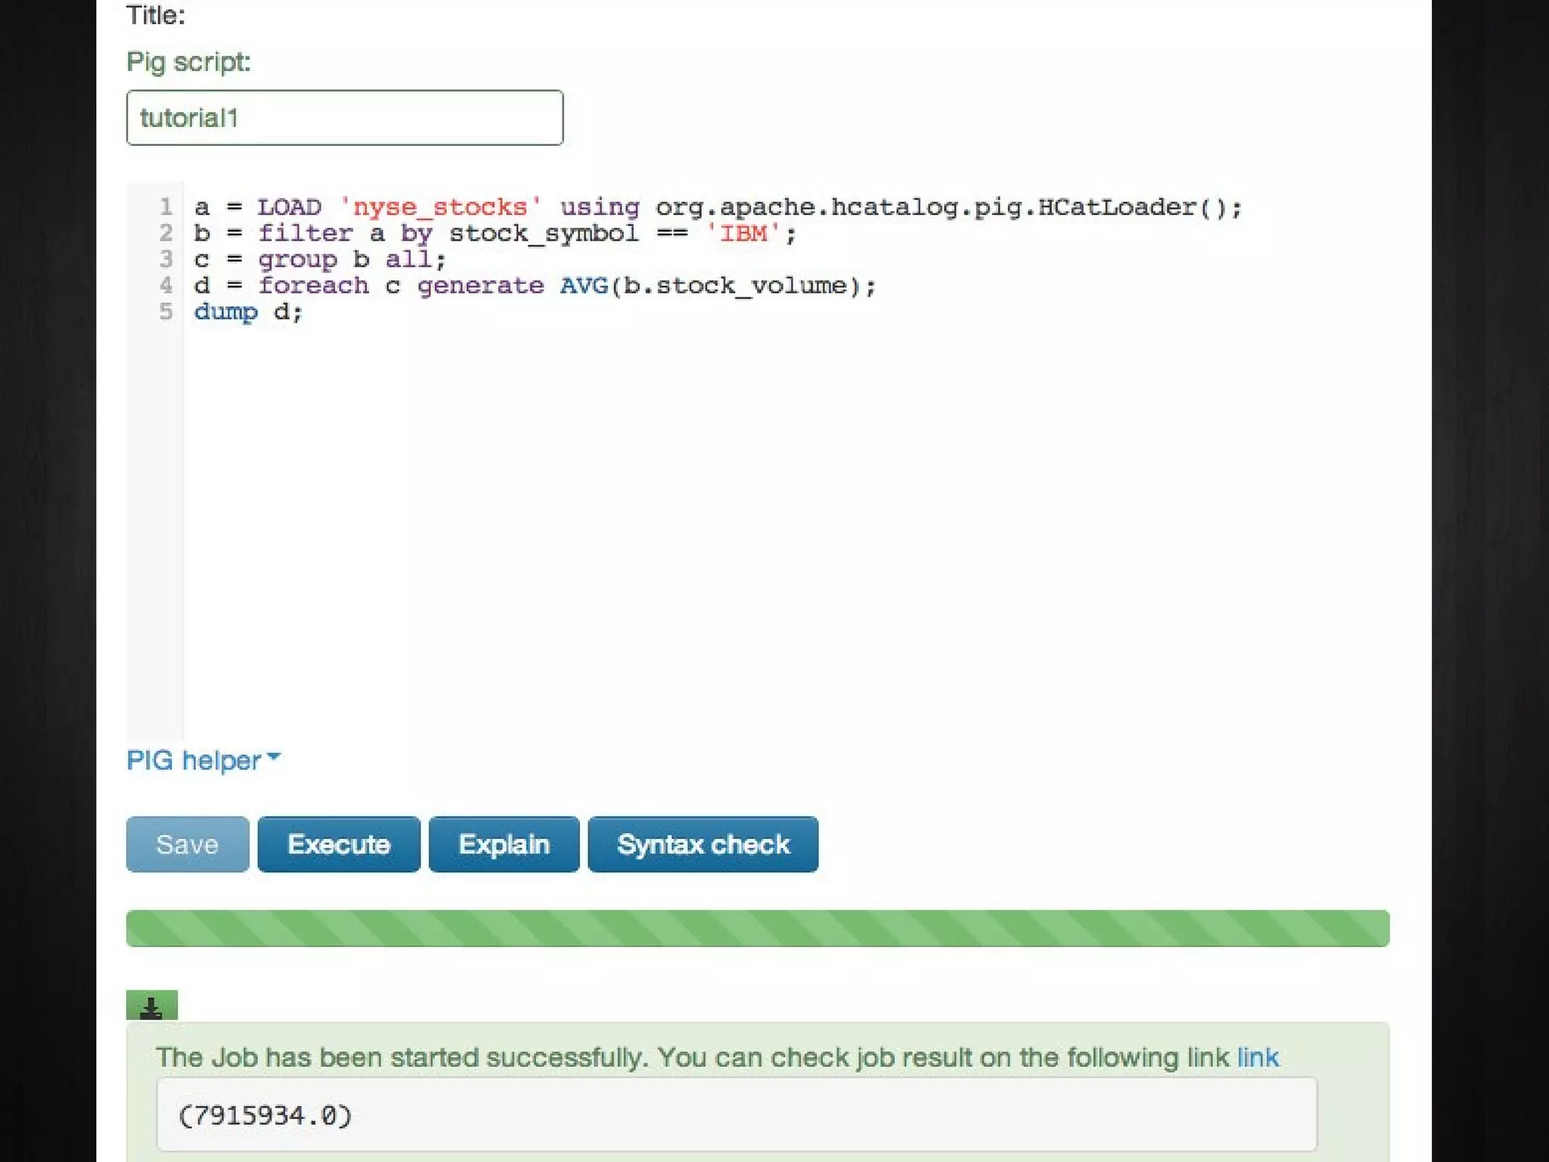Click the 'IBM' string literal

[743, 234]
